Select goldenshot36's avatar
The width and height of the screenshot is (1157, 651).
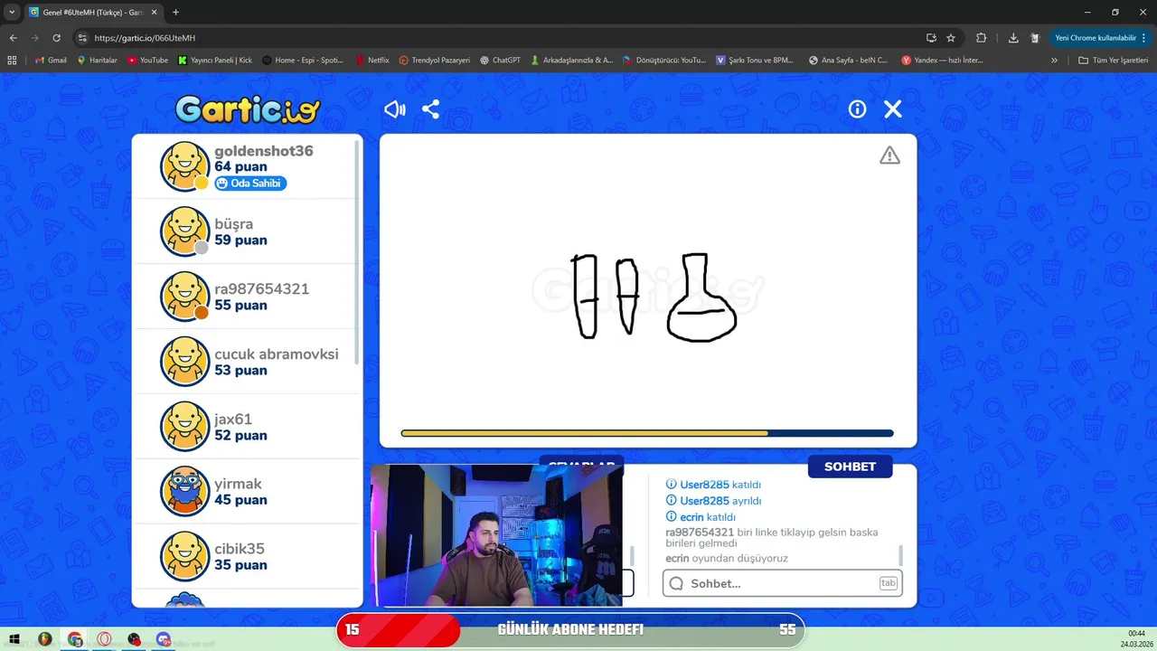(185, 166)
